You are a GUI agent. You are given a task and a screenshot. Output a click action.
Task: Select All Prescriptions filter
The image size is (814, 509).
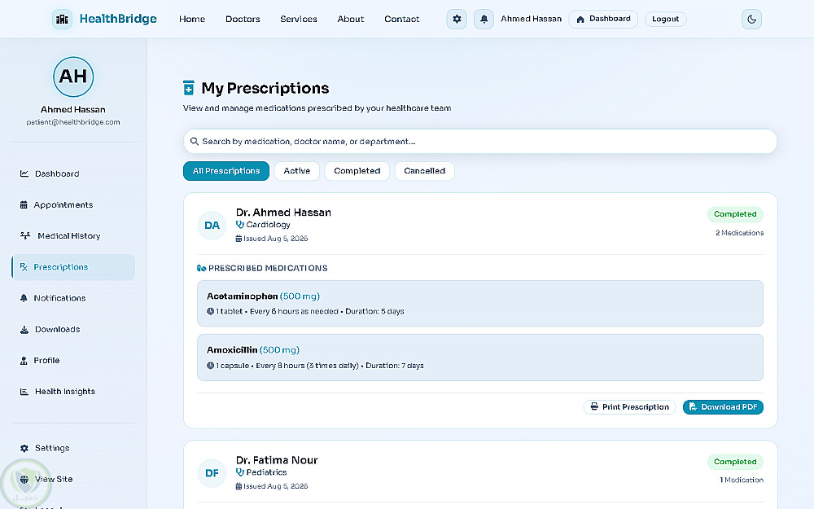click(226, 171)
